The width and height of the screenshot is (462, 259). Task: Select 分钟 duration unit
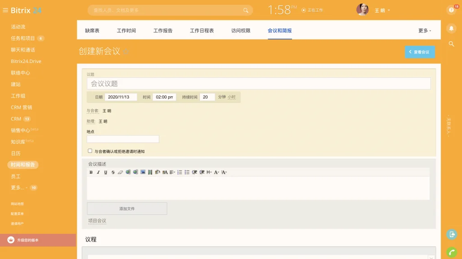(x=222, y=97)
